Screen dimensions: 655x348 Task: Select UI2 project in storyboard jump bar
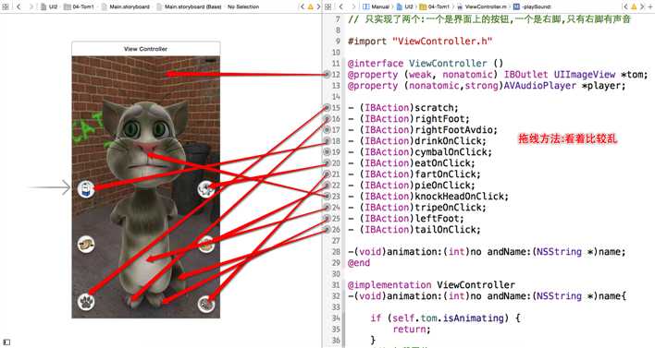pyautogui.click(x=50, y=6)
